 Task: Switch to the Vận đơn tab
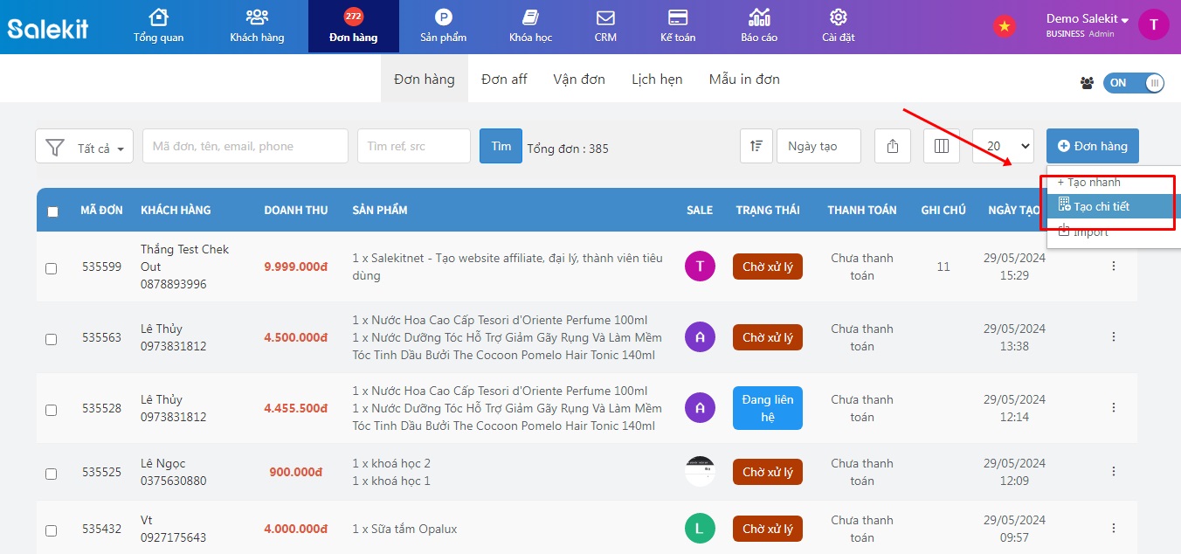[x=579, y=80]
